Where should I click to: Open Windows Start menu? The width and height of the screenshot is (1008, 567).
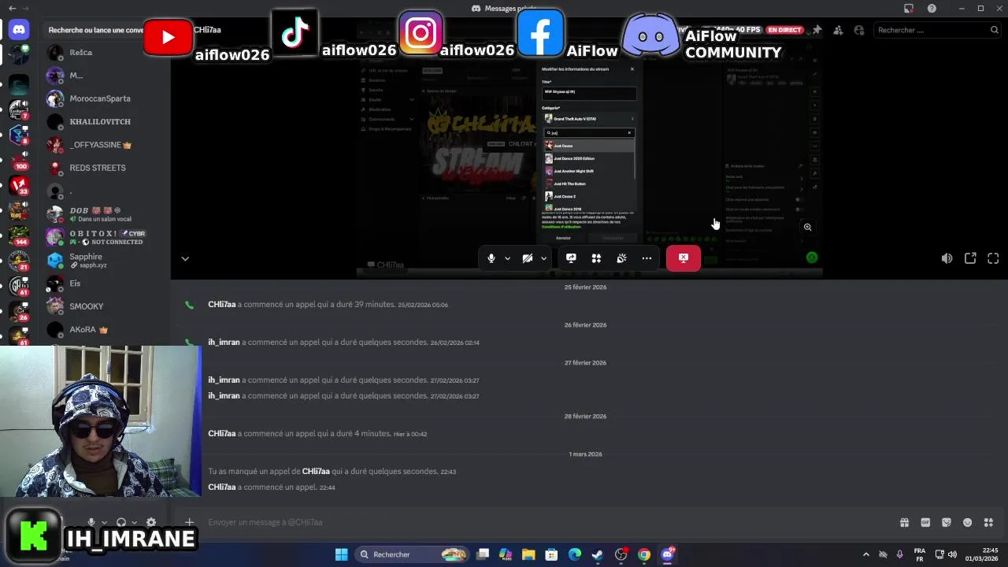pyautogui.click(x=341, y=554)
